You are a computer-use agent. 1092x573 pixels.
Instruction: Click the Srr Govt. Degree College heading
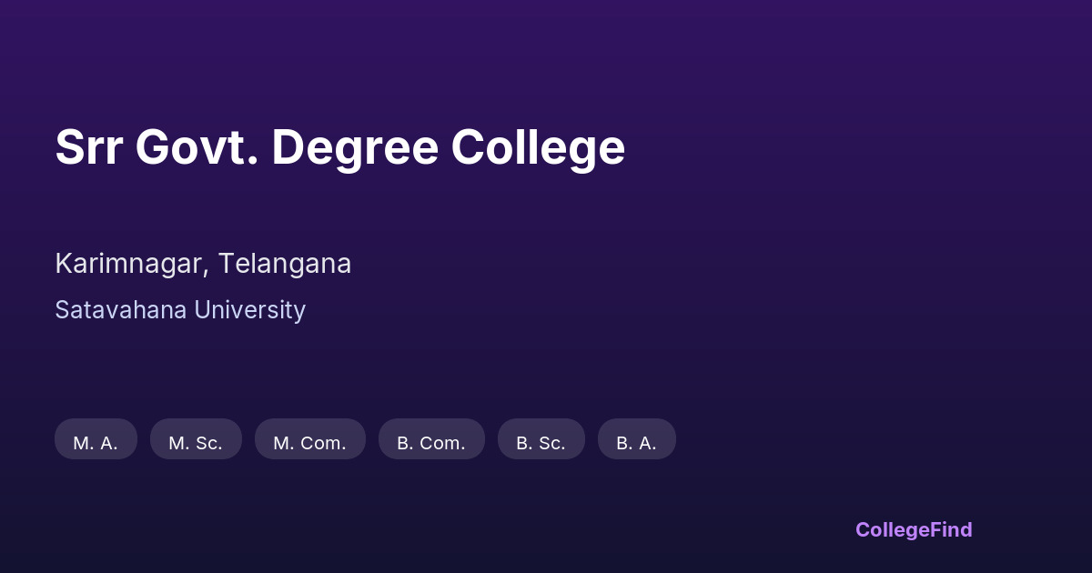click(339, 147)
